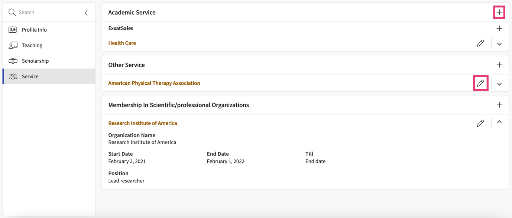Screen dimensions: 512x218
Task: Edit the Research Institute of America entry
Action: (480, 123)
